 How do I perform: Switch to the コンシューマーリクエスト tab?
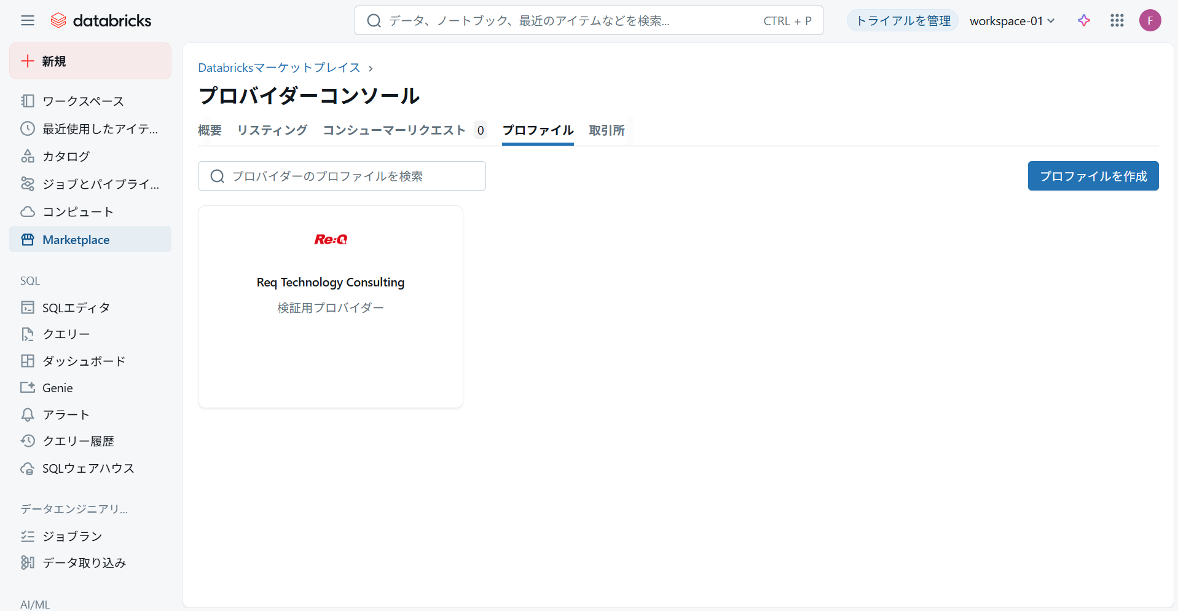394,130
